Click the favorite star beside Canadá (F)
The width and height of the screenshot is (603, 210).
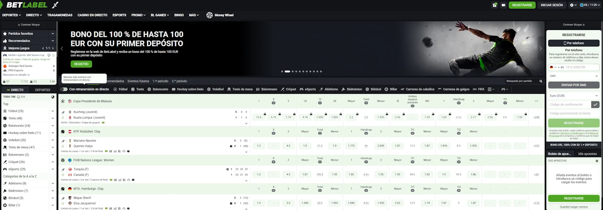pos(63,175)
